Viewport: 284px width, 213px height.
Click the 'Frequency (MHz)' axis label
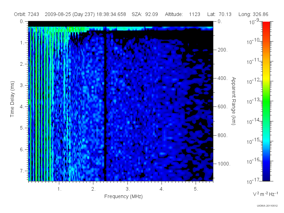(x=123, y=196)
